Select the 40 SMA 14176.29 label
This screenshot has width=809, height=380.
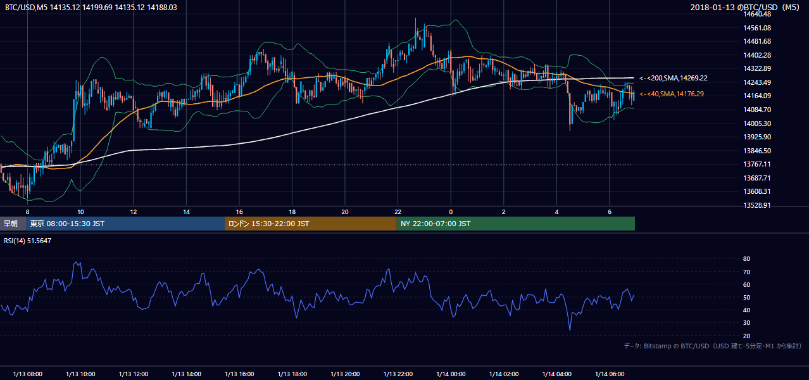click(x=671, y=94)
